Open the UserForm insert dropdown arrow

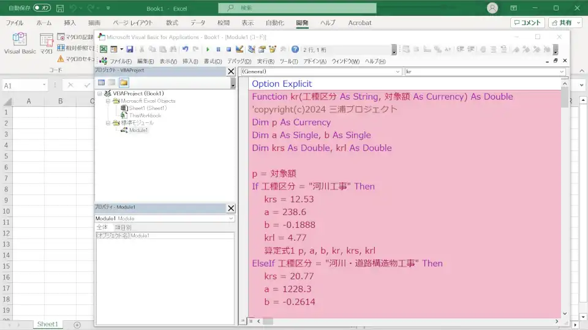coord(121,50)
